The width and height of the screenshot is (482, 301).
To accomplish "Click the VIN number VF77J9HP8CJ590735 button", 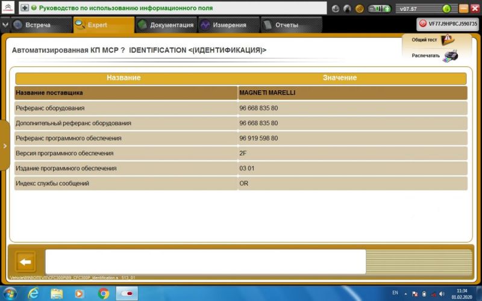I will point(448,23).
